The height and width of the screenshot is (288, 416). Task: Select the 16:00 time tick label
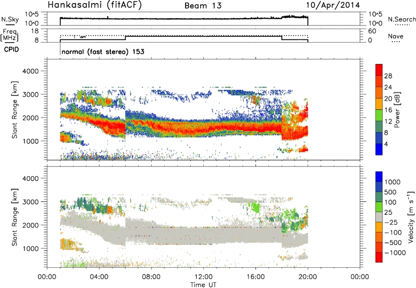(x=255, y=277)
